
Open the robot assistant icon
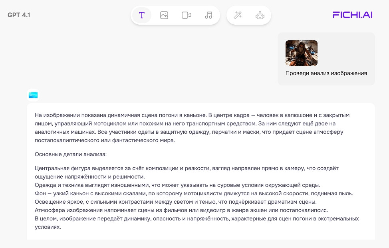click(260, 15)
